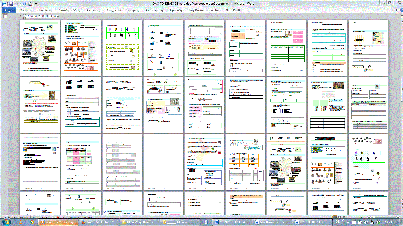403x226 pixels.
Task: Click the right indent marker on the ruler
Action: 58,17
